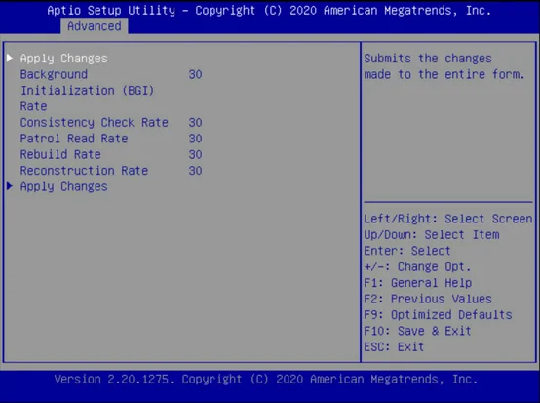Select the Patrol Read Rate label
Viewport: 540px width, 403px height.
(74, 139)
